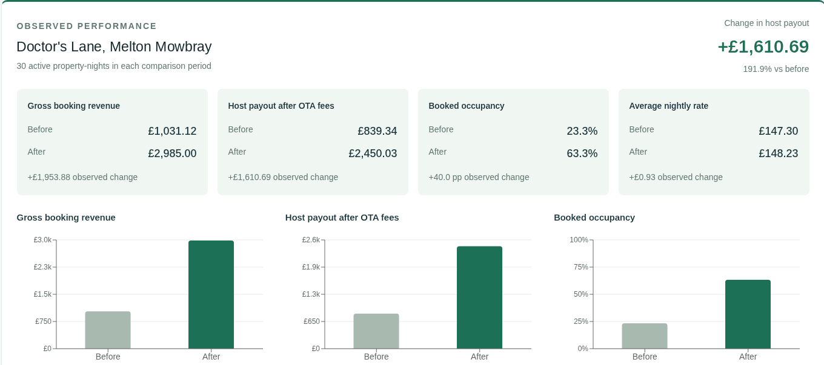Click the "Change in host payout" label

[x=766, y=23]
